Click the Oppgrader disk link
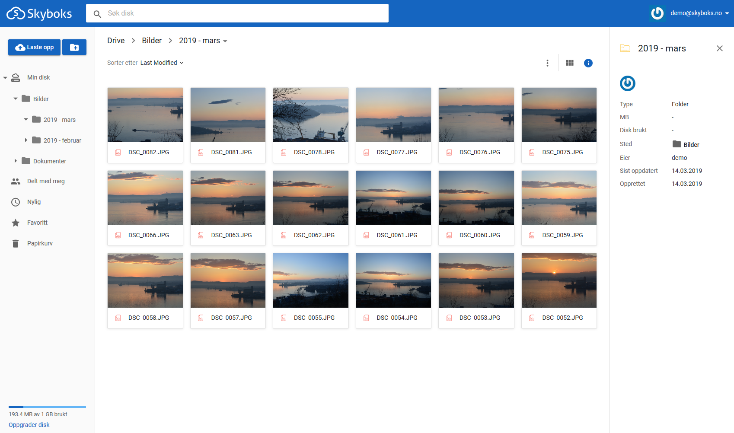This screenshot has height=433, width=734. click(x=29, y=425)
